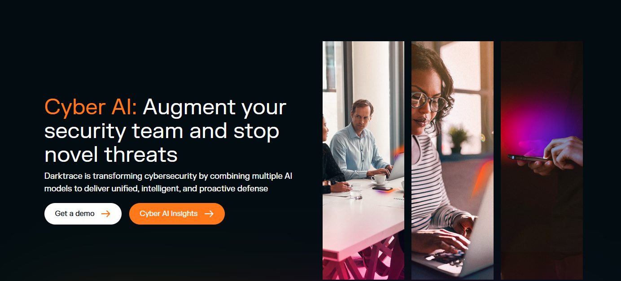Viewport: 621px width, 281px height.
Task: Open the photo of the woman wearing glasses
Action: 452,160
